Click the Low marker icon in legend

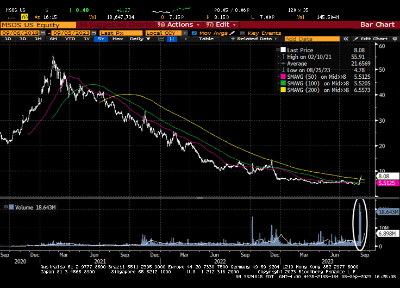click(x=283, y=70)
